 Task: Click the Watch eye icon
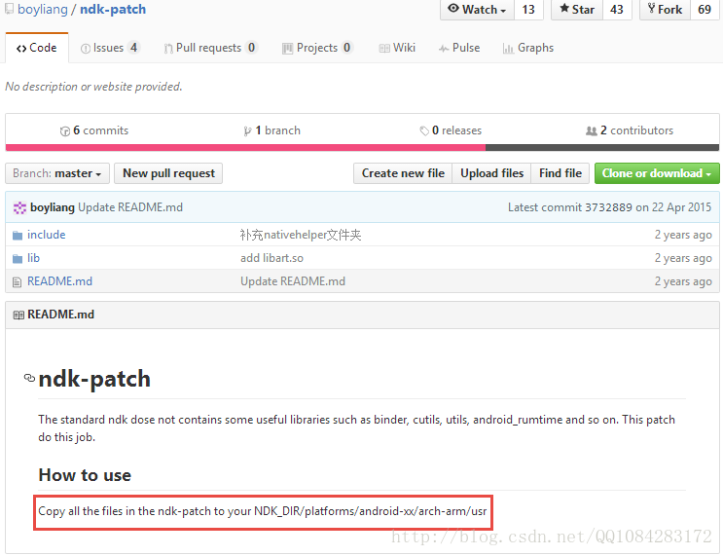click(453, 9)
